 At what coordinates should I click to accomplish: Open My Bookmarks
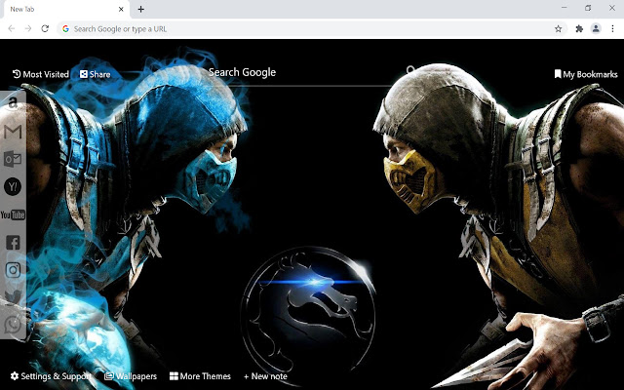pyautogui.click(x=586, y=74)
